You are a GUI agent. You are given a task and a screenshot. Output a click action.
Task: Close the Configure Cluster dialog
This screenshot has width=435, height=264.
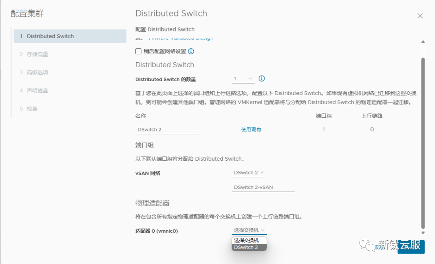[420, 16]
